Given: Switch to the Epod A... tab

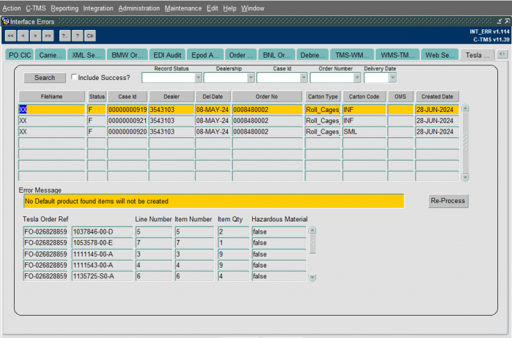Looking at the screenshot, I should click(205, 55).
